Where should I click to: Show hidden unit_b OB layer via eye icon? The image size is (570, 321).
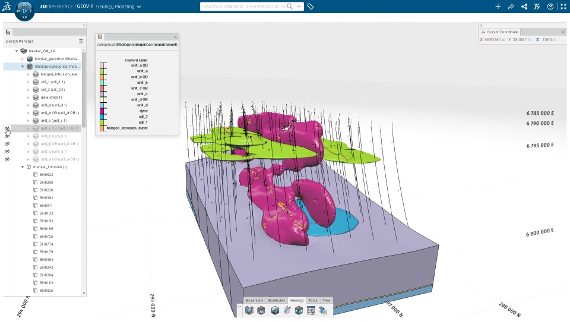pyautogui.click(x=7, y=144)
